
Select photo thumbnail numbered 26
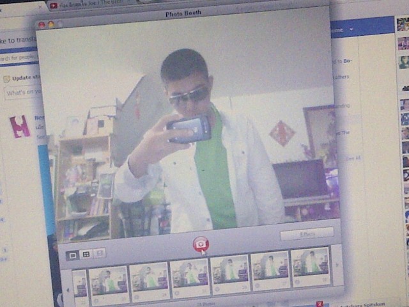[x=230, y=273]
